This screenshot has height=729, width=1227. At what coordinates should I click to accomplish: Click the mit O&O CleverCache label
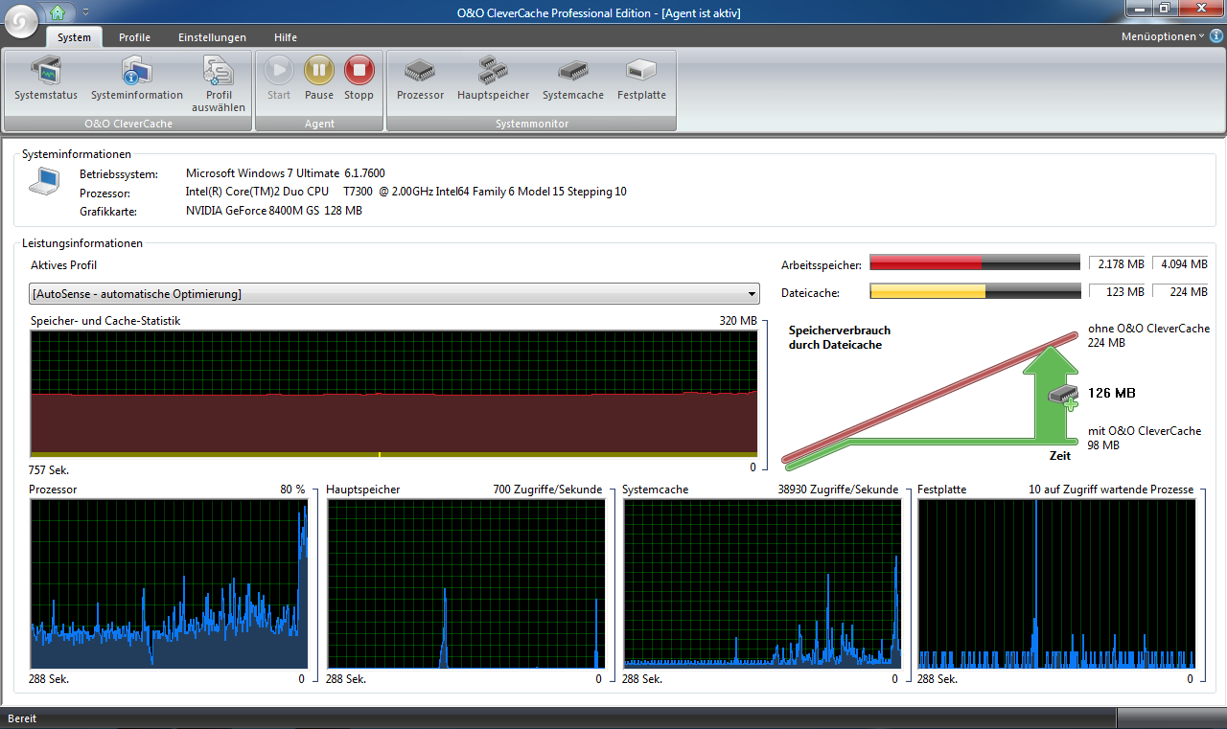1145,431
